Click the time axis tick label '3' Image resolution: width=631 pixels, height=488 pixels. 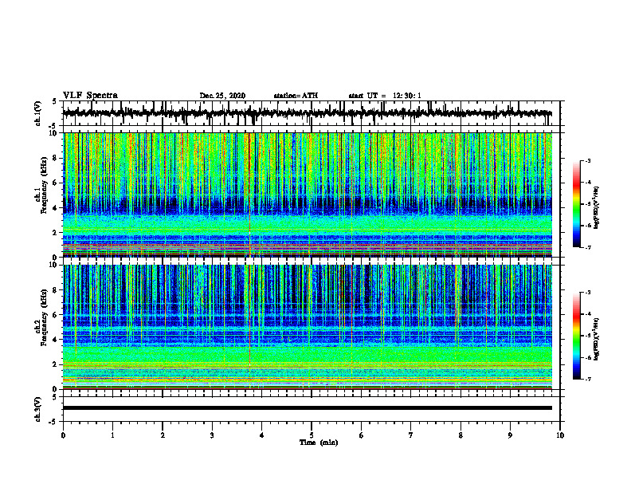point(212,435)
